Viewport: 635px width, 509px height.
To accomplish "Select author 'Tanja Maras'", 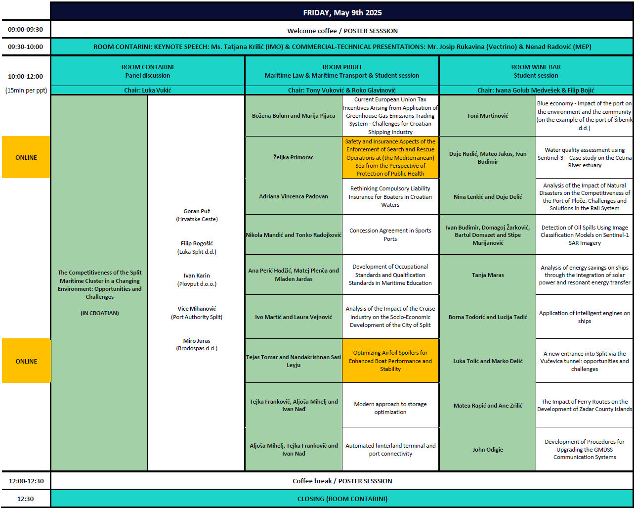I will click(488, 275).
